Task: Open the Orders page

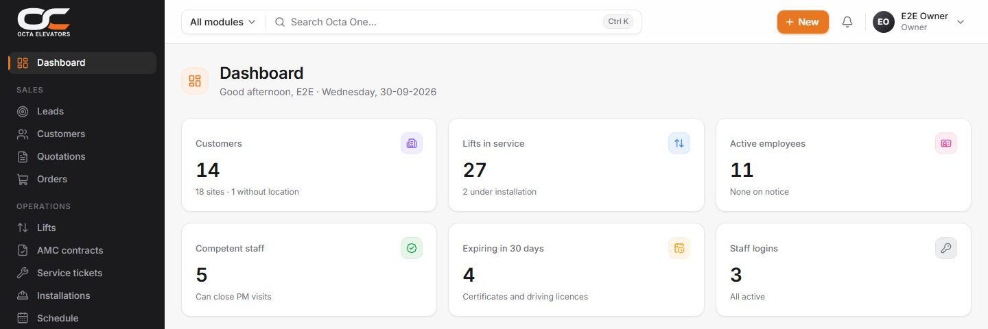Action: click(x=82, y=179)
